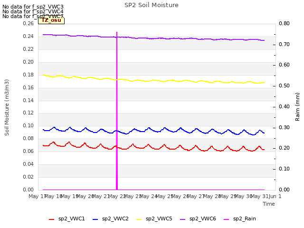
Task: Click the sp2_VWC6 purple legend swatch
Action: [182, 219]
